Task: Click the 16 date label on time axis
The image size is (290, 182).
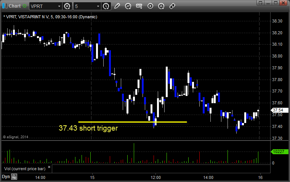Action: 260,177
